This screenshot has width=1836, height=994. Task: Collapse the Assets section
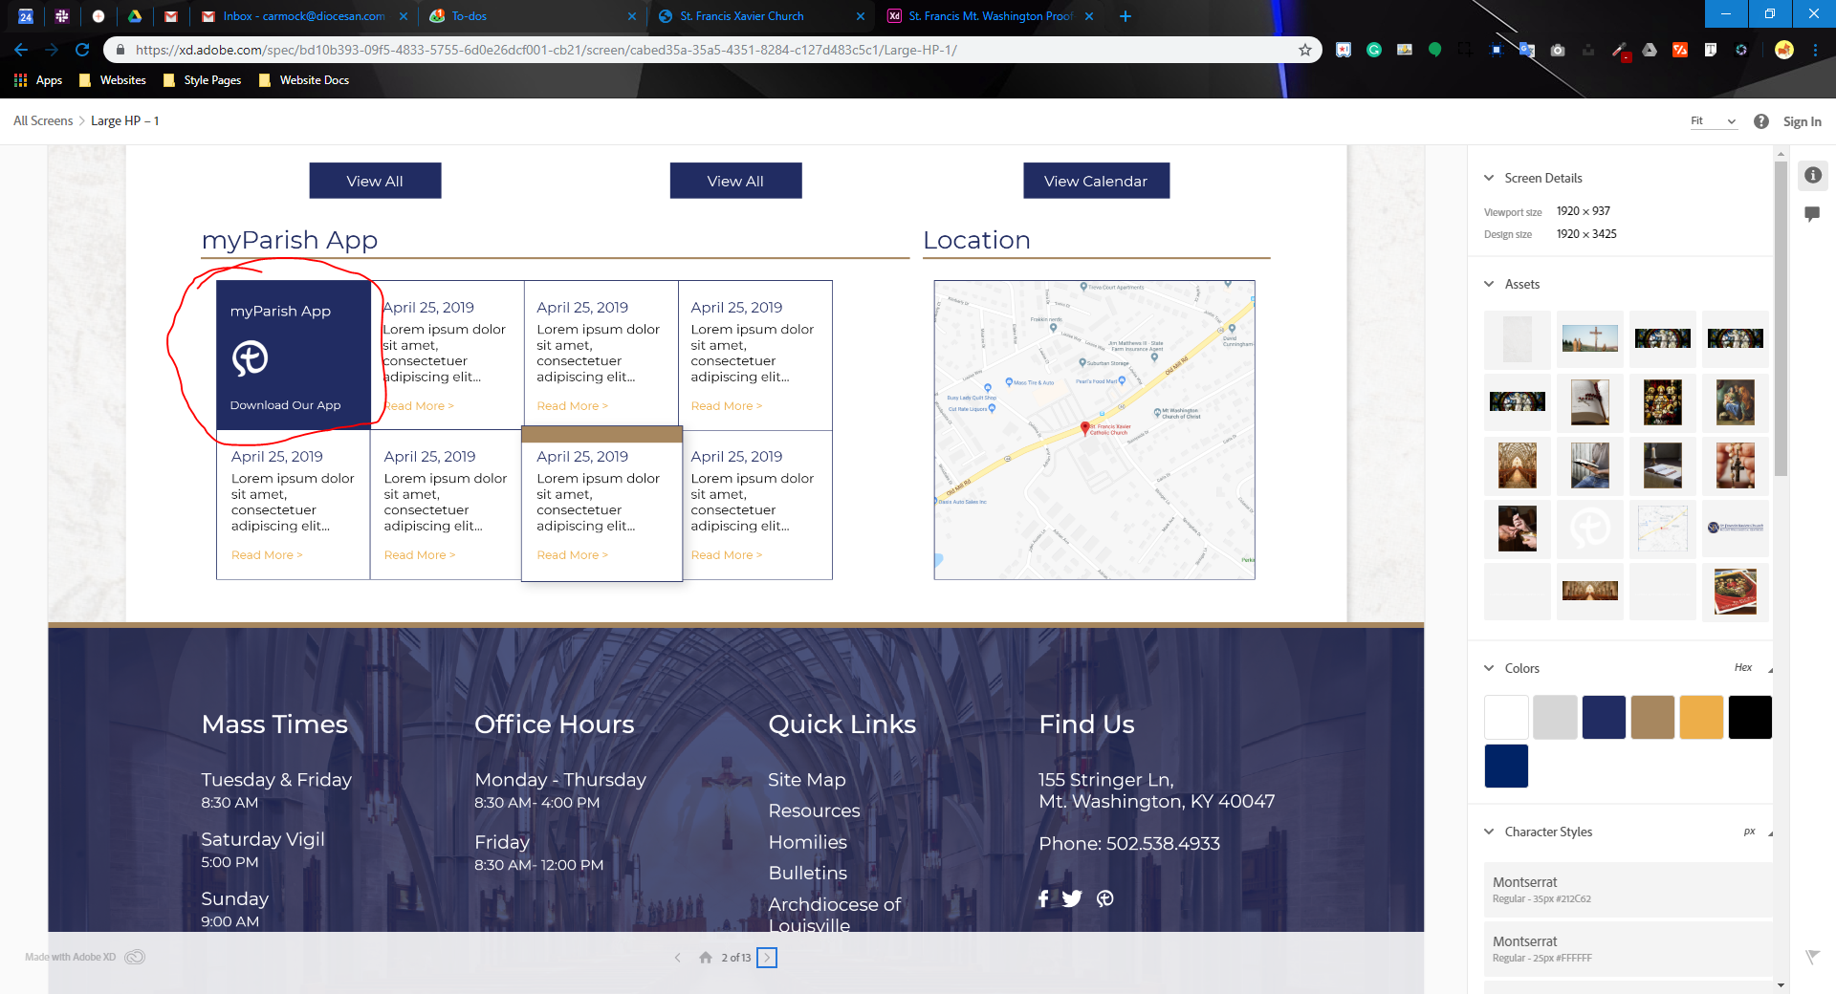tap(1489, 284)
